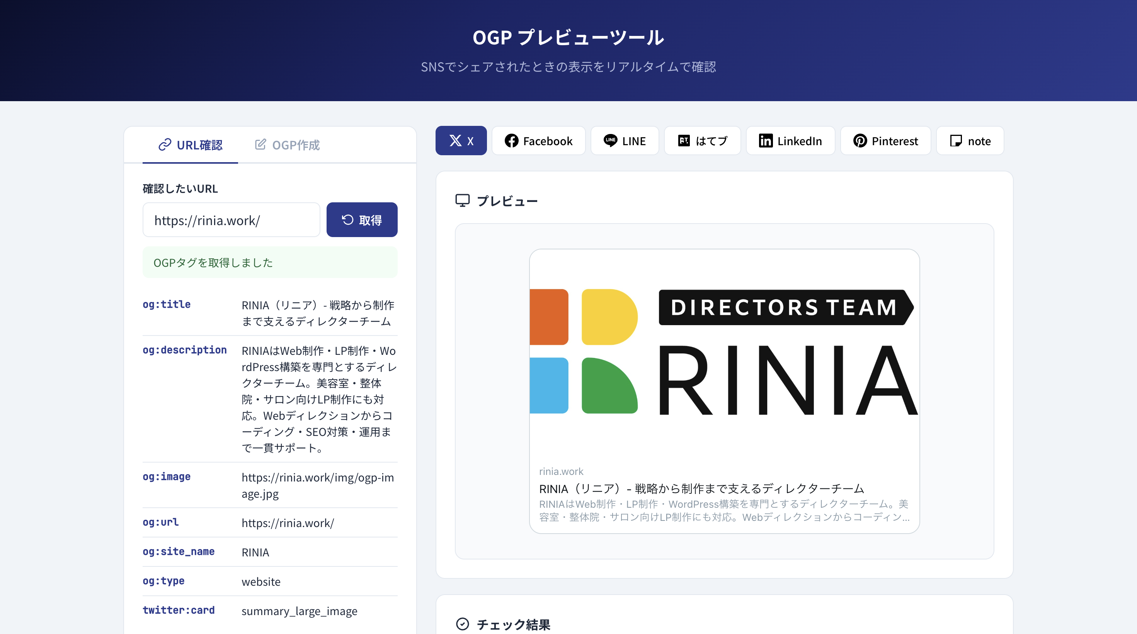Click the og:url label
1137x634 pixels.
pyautogui.click(x=161, y=522)
